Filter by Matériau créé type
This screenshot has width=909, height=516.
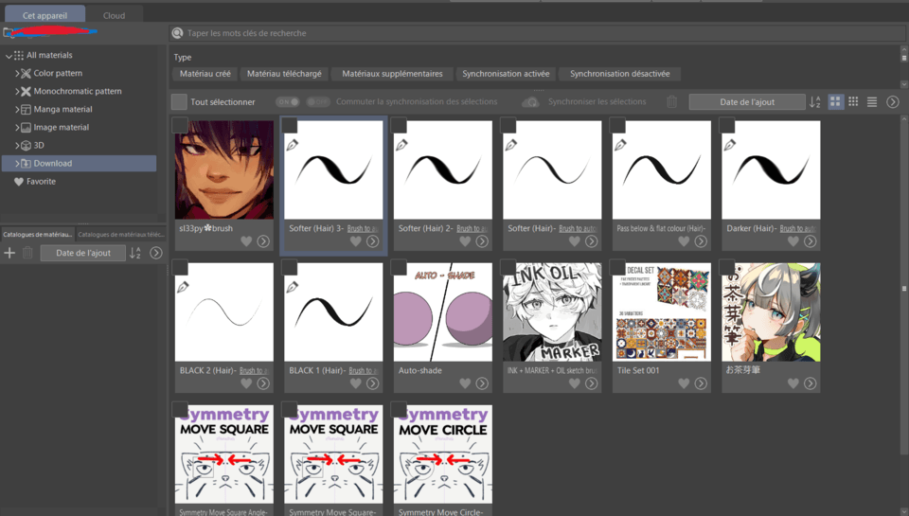click(205, 74)
